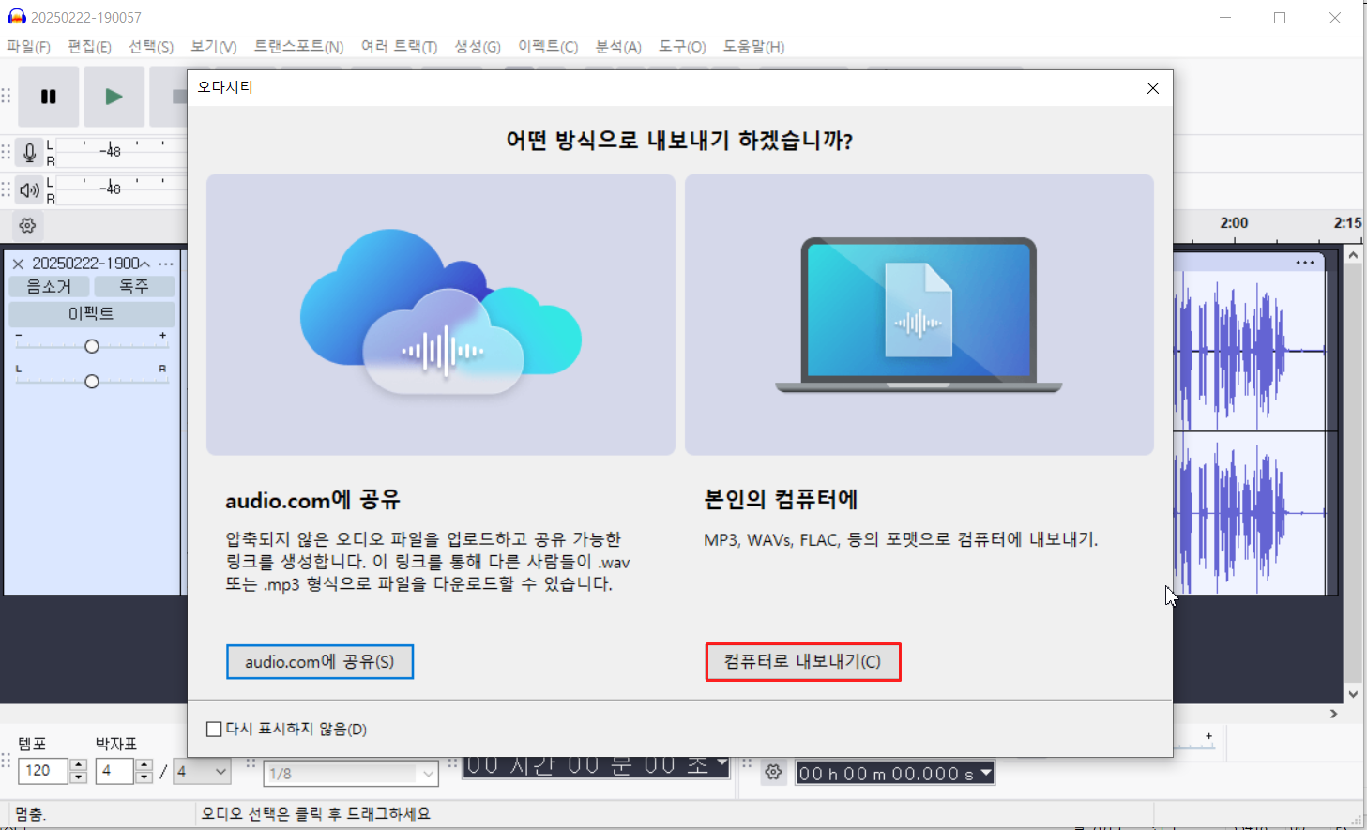Click the scroll-down arrow of vertical scrollbar
The width and height of the screenshot is (1367, 830).
click(x=1353, y=695)
